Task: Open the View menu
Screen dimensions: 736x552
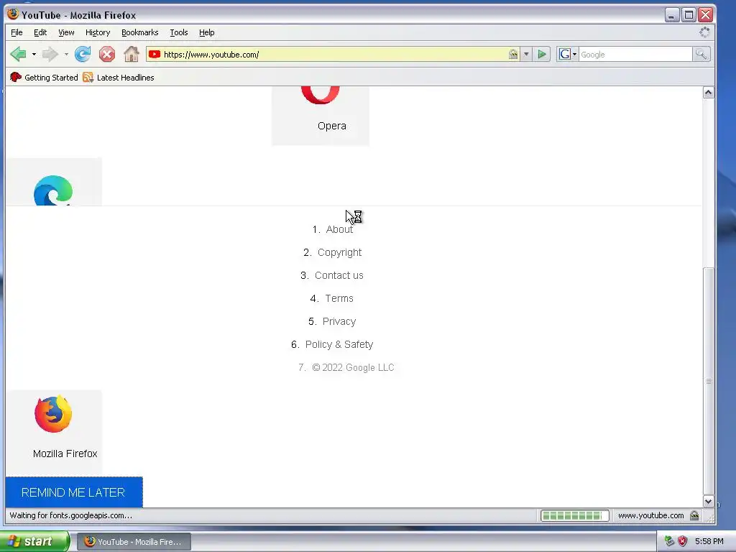Action: 66,32
